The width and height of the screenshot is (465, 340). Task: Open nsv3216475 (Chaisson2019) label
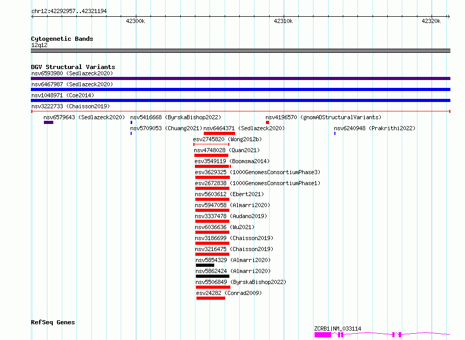pyautogui.click(x=234, y=249)
